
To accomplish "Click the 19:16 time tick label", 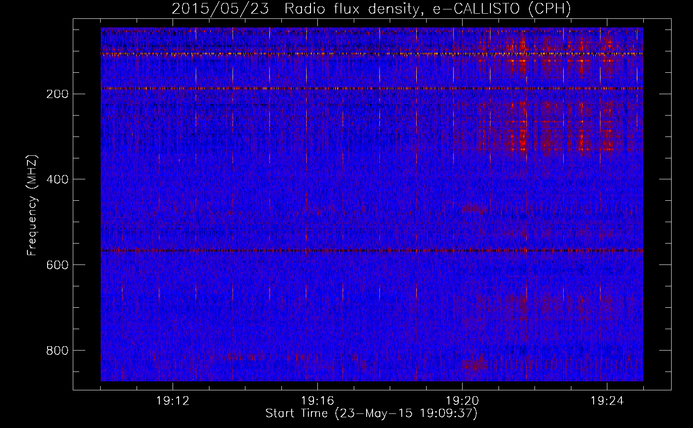I will 317,401.
